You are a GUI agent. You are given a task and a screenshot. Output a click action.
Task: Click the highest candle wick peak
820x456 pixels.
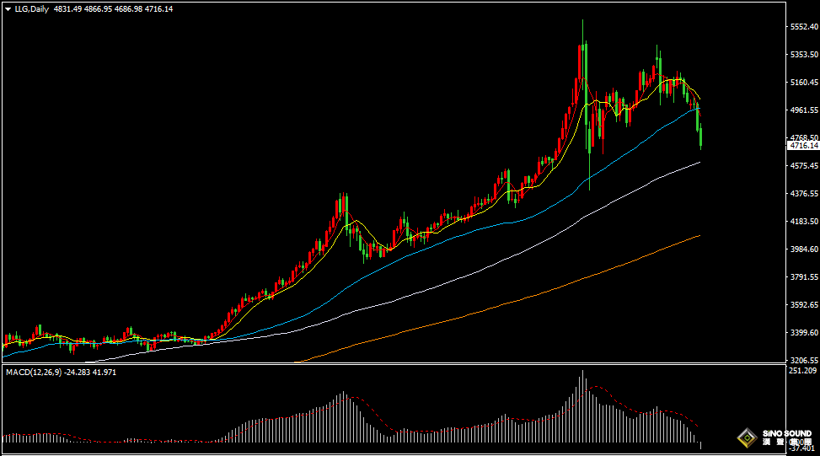582,21
